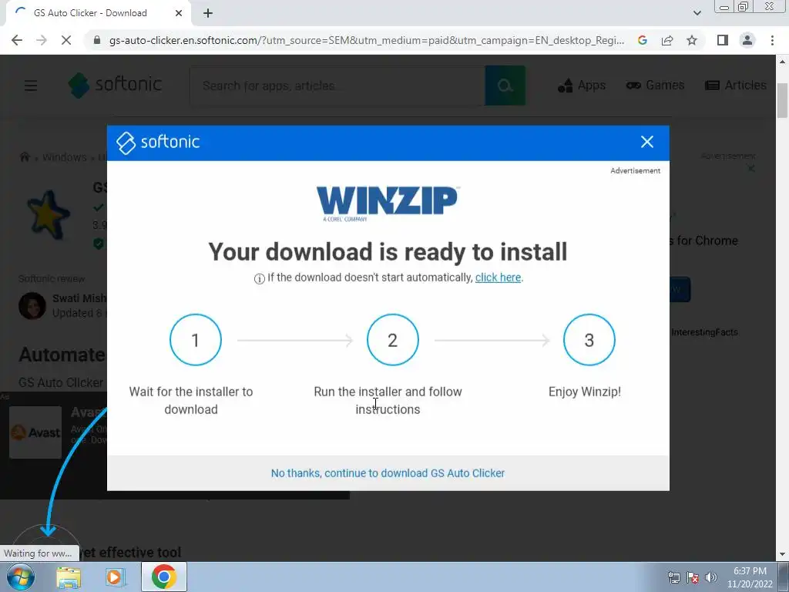
Task: Click step 1 circle in dialog
Action: [196, 340]
